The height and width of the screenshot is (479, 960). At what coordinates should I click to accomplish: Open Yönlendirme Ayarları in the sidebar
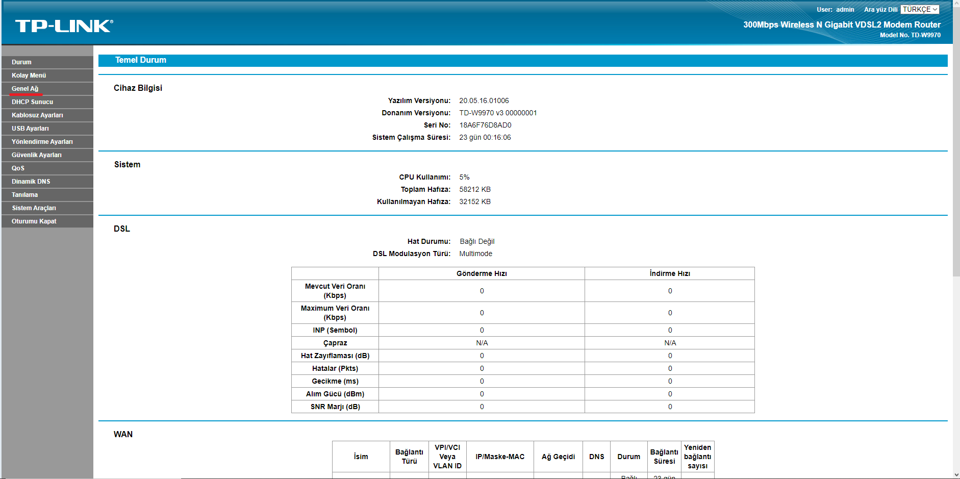click(x=42, y=141)
